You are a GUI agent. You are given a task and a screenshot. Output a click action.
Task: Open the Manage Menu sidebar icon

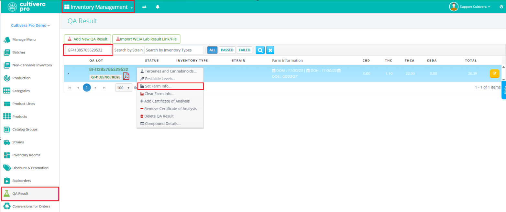(7, 39)
